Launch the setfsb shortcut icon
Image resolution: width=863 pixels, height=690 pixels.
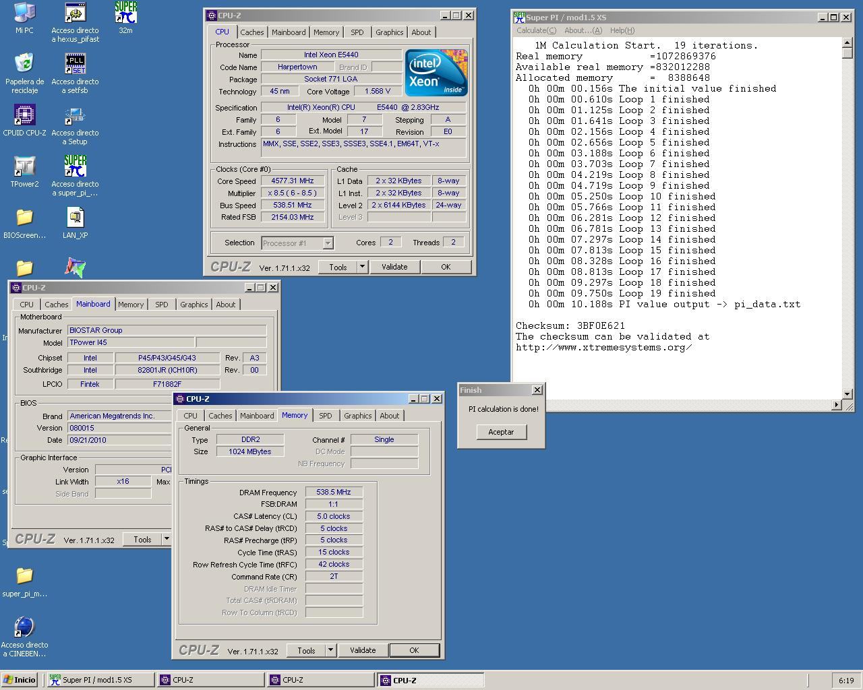click(x=75, y=65)
